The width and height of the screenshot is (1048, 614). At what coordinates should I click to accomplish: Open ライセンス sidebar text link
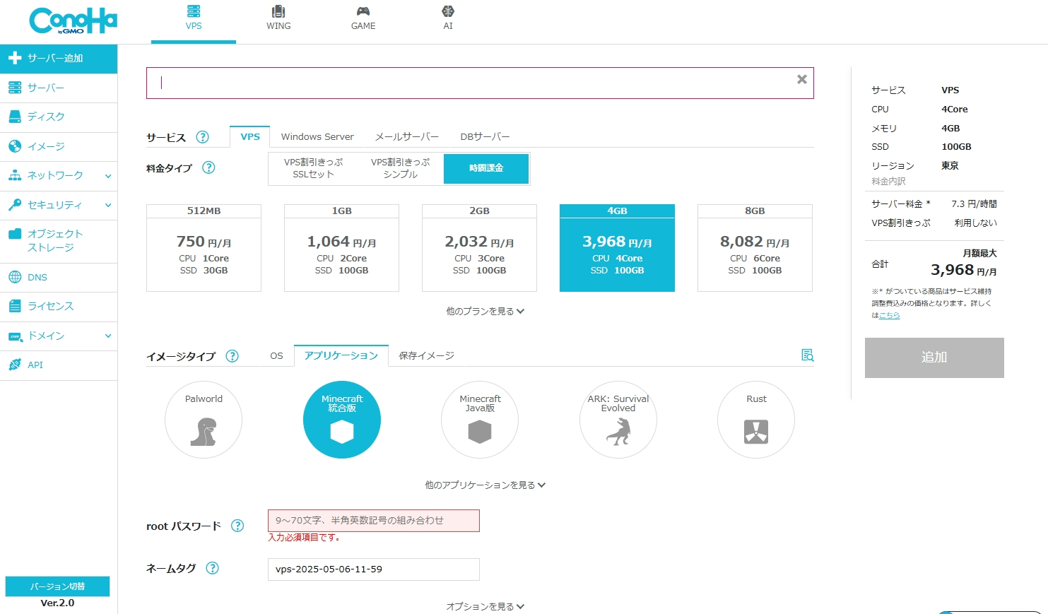click(x=51, y=306)
